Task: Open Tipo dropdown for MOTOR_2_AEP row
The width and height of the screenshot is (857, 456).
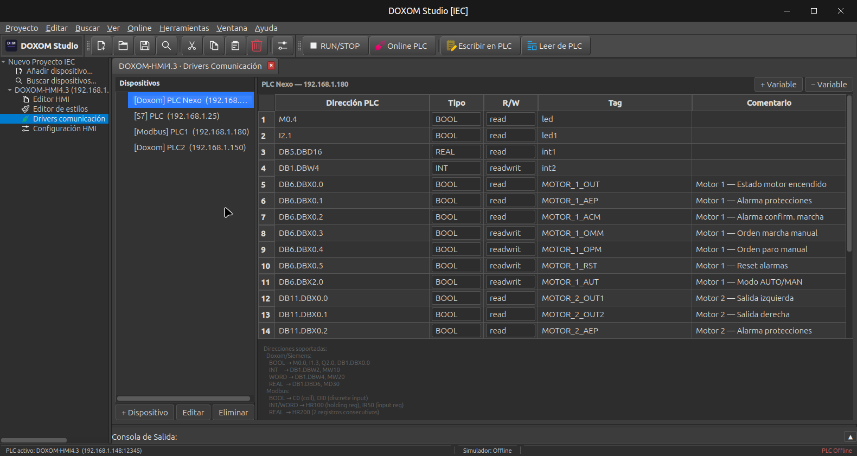Action: pyautogui.click(x=456, y=331)
